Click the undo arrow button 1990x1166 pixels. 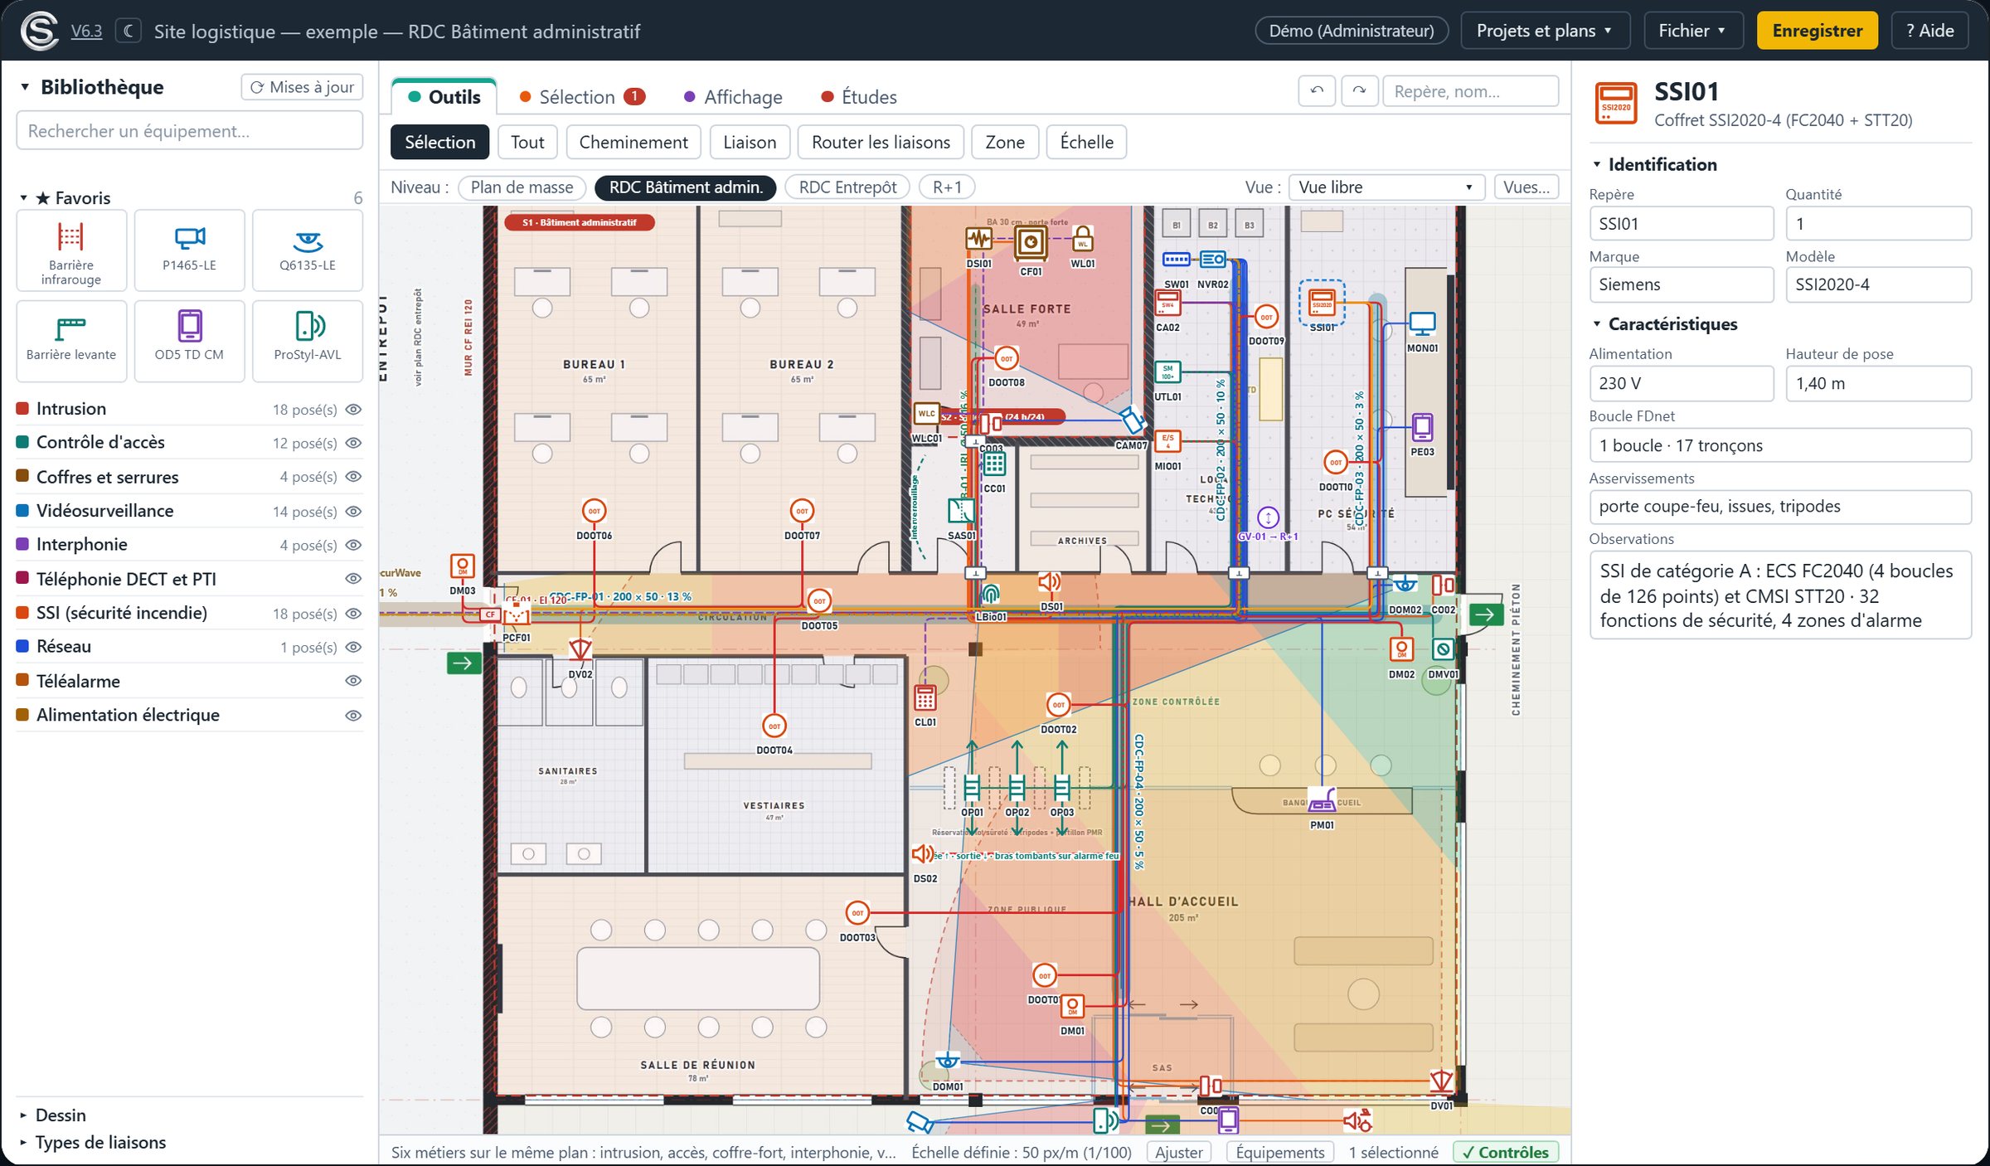point(1317,91)
